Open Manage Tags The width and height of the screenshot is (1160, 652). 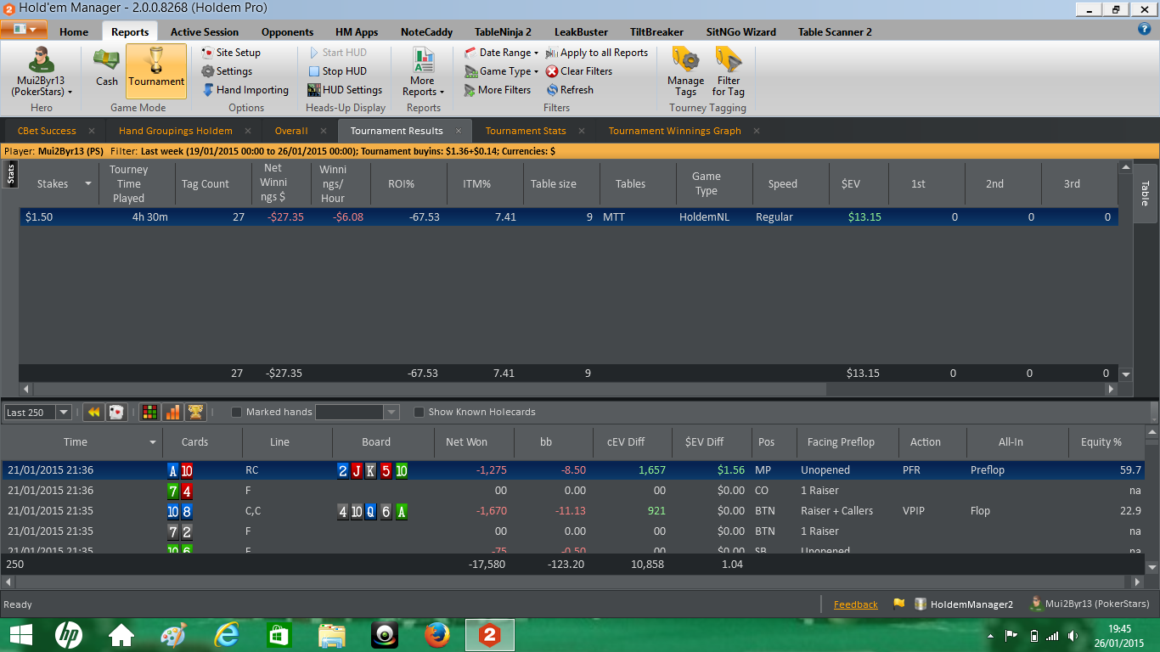tap(685, 71)
